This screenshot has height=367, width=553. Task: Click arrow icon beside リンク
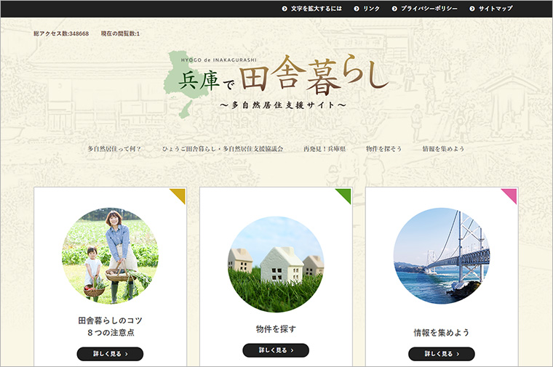click(x=357, y=9)
